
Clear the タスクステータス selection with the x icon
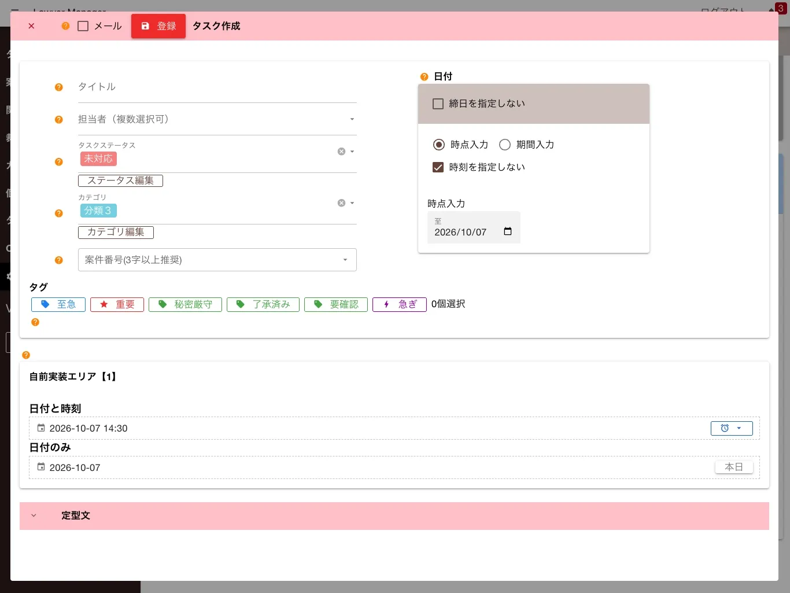(341, 152)
